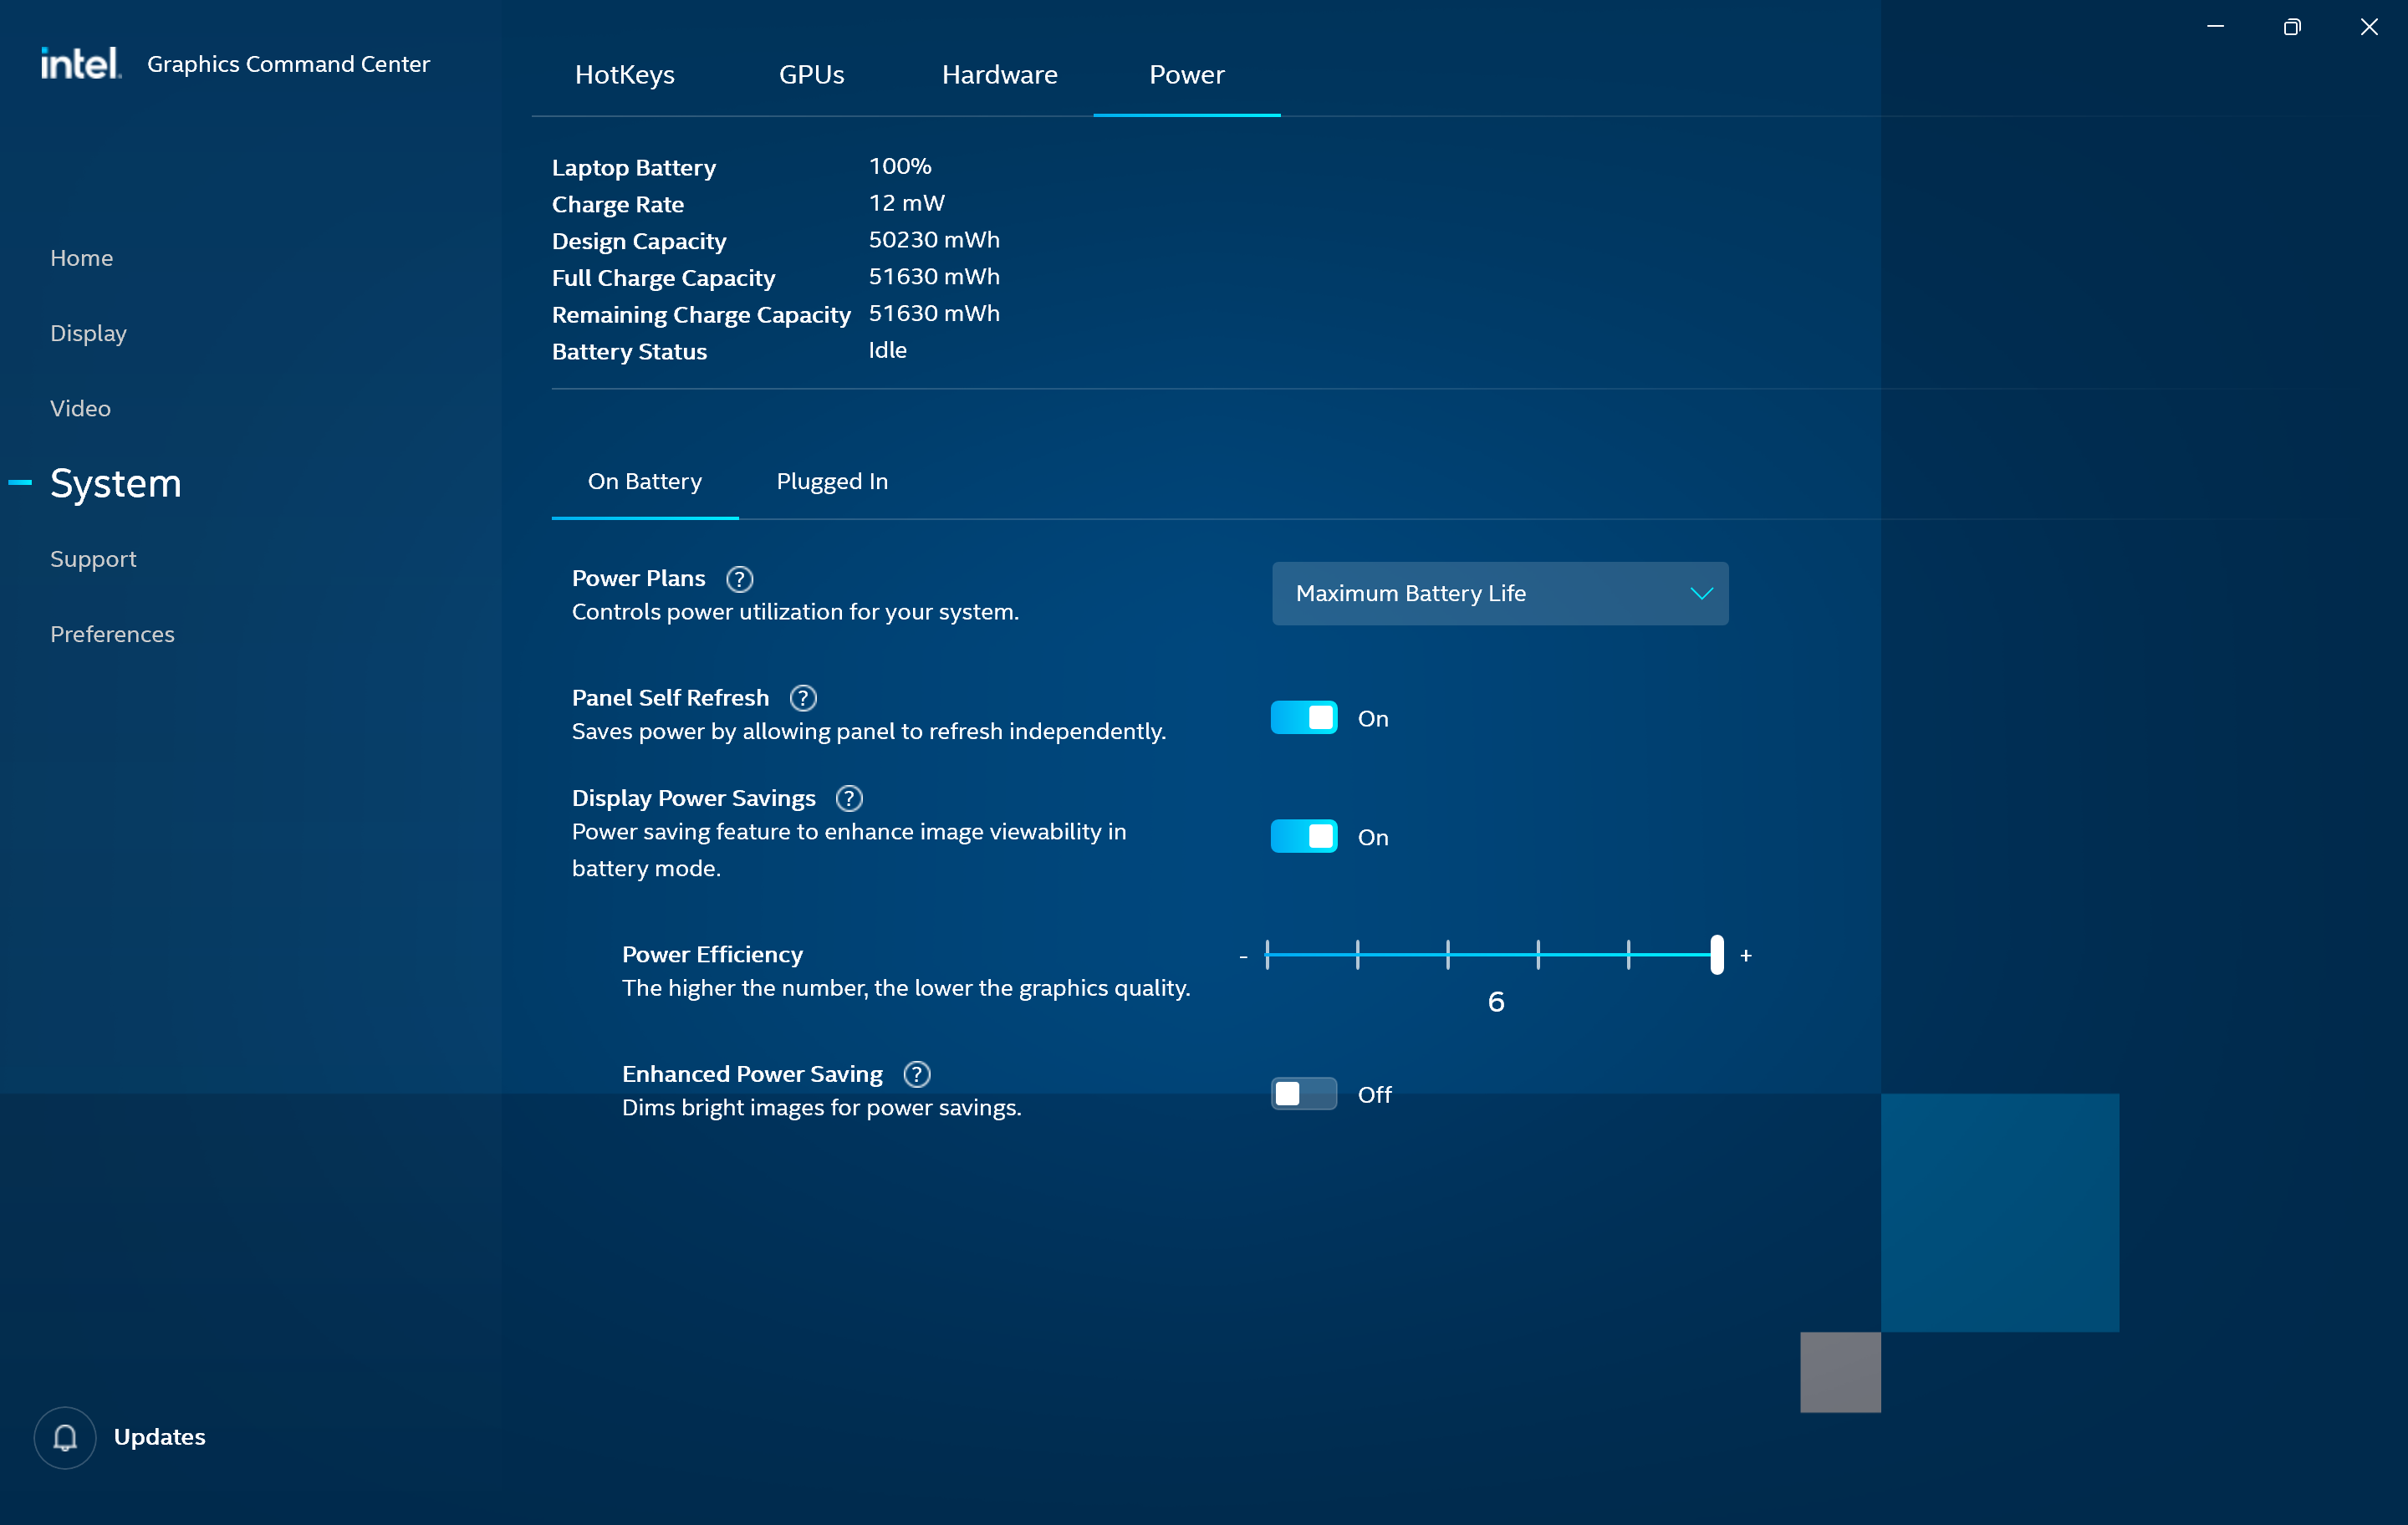Turn off Panel Self Refresh

pyautogui.click(x=1303, y=718)
